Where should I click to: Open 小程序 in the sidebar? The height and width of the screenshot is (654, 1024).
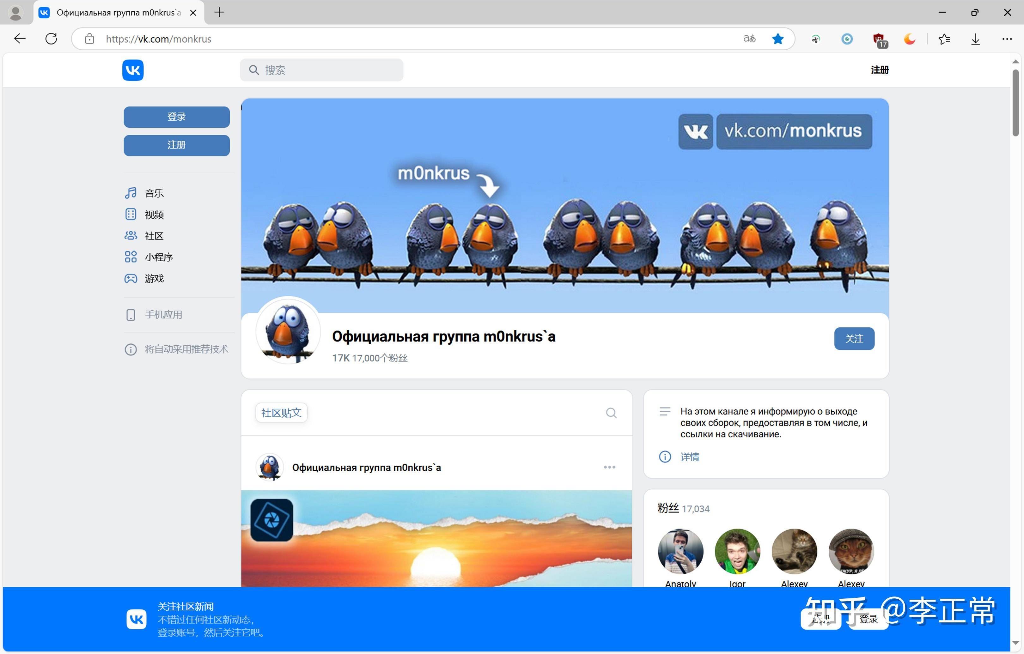tap(159, 257)
